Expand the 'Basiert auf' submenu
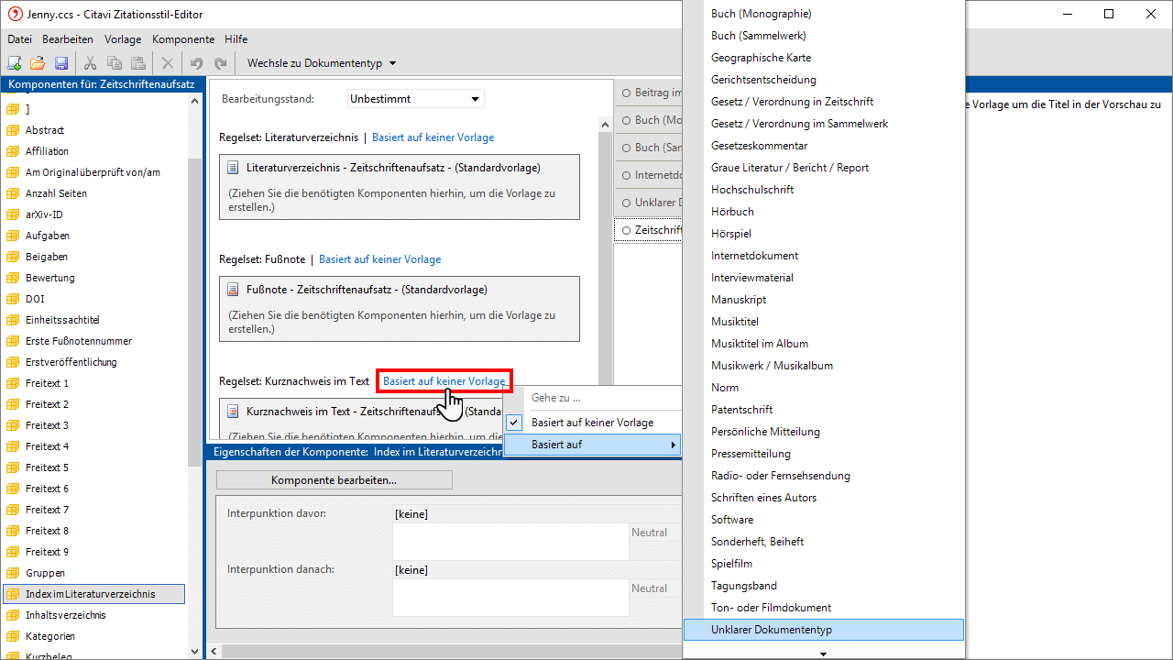This screenshot has height=660, width=1173. click(592, 445)
